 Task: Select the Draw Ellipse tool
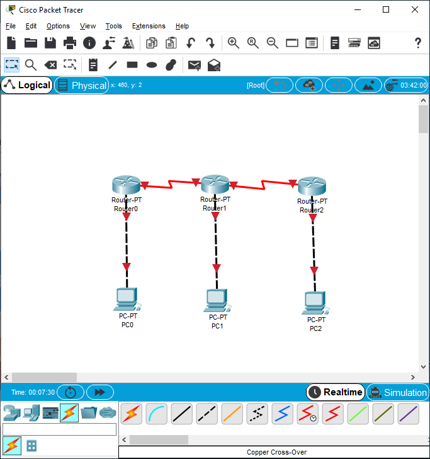(152, 65)
